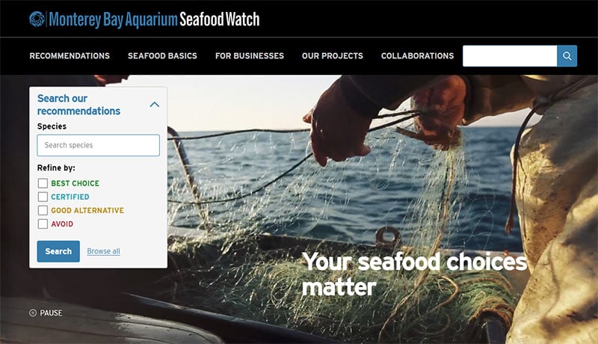Select the Collaborations menu item

[x=418, y=56]
